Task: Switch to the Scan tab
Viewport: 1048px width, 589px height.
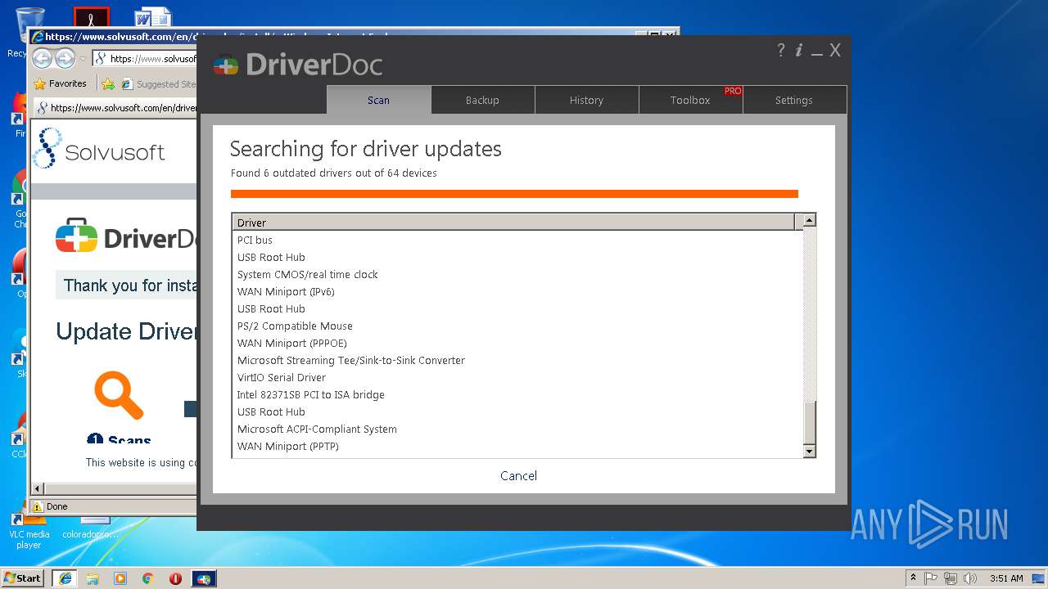Action: coord(378,100)
